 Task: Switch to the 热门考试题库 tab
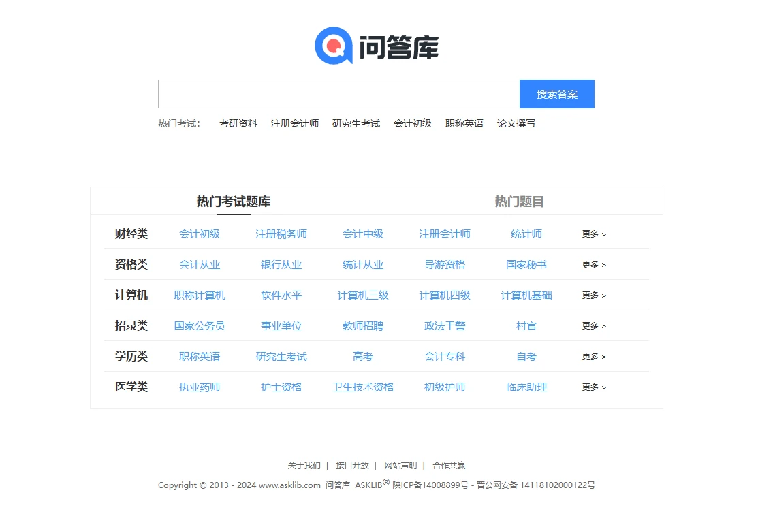coord(234,201)
